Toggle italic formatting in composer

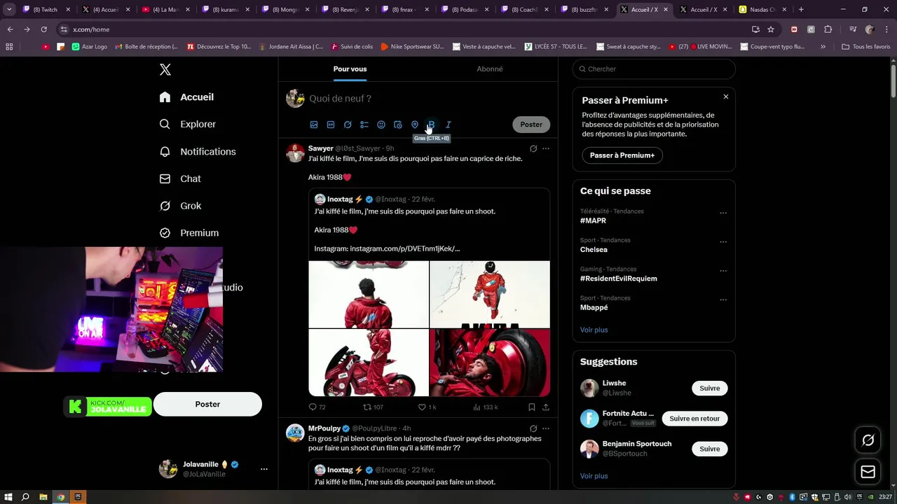448,125
